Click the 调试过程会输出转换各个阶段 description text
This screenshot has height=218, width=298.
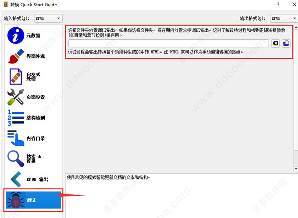[155, 52]
